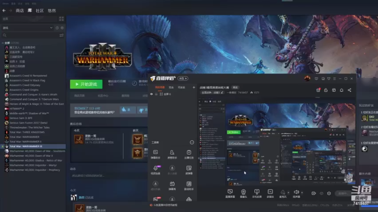Screen dimensions: 378x212
Task: Click the 扬声器 speaker icon
Action: 296,192
